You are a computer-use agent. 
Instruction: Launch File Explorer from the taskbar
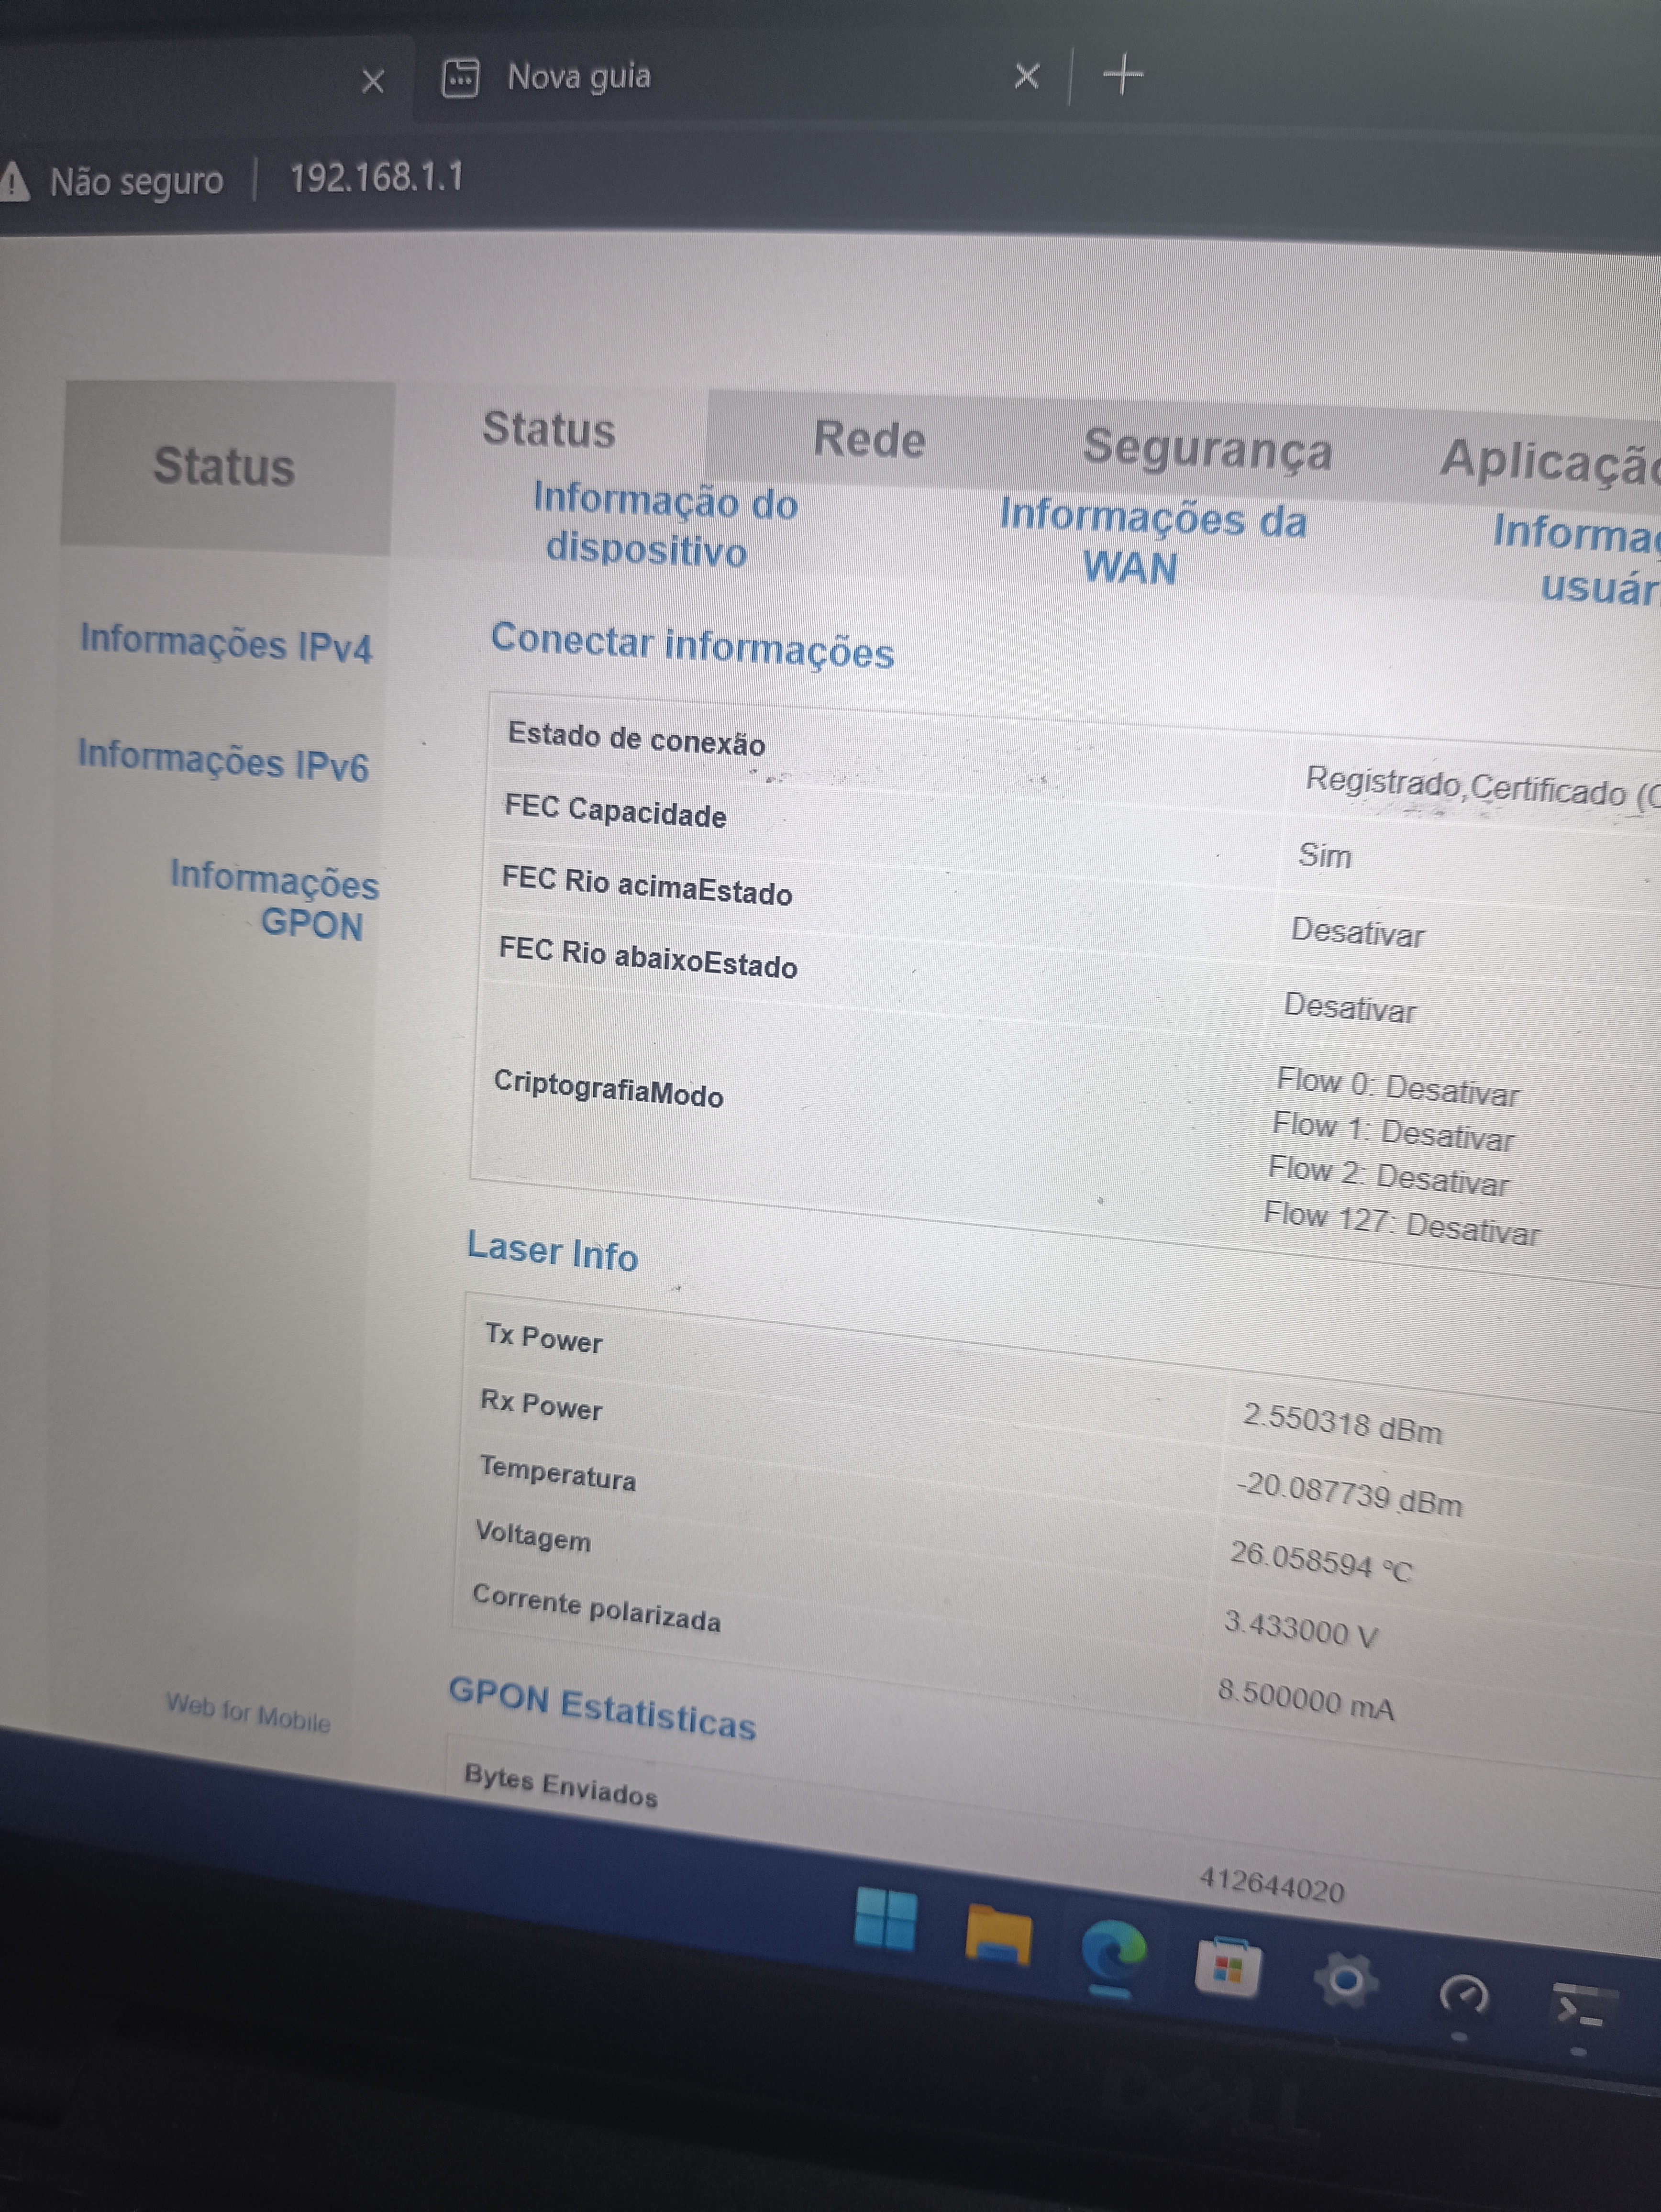(998, 1935)
